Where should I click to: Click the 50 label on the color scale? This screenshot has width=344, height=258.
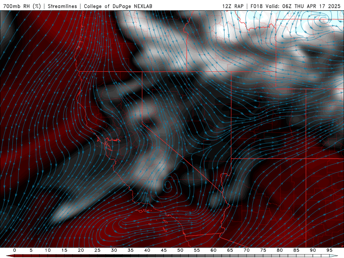pos(180,250)
